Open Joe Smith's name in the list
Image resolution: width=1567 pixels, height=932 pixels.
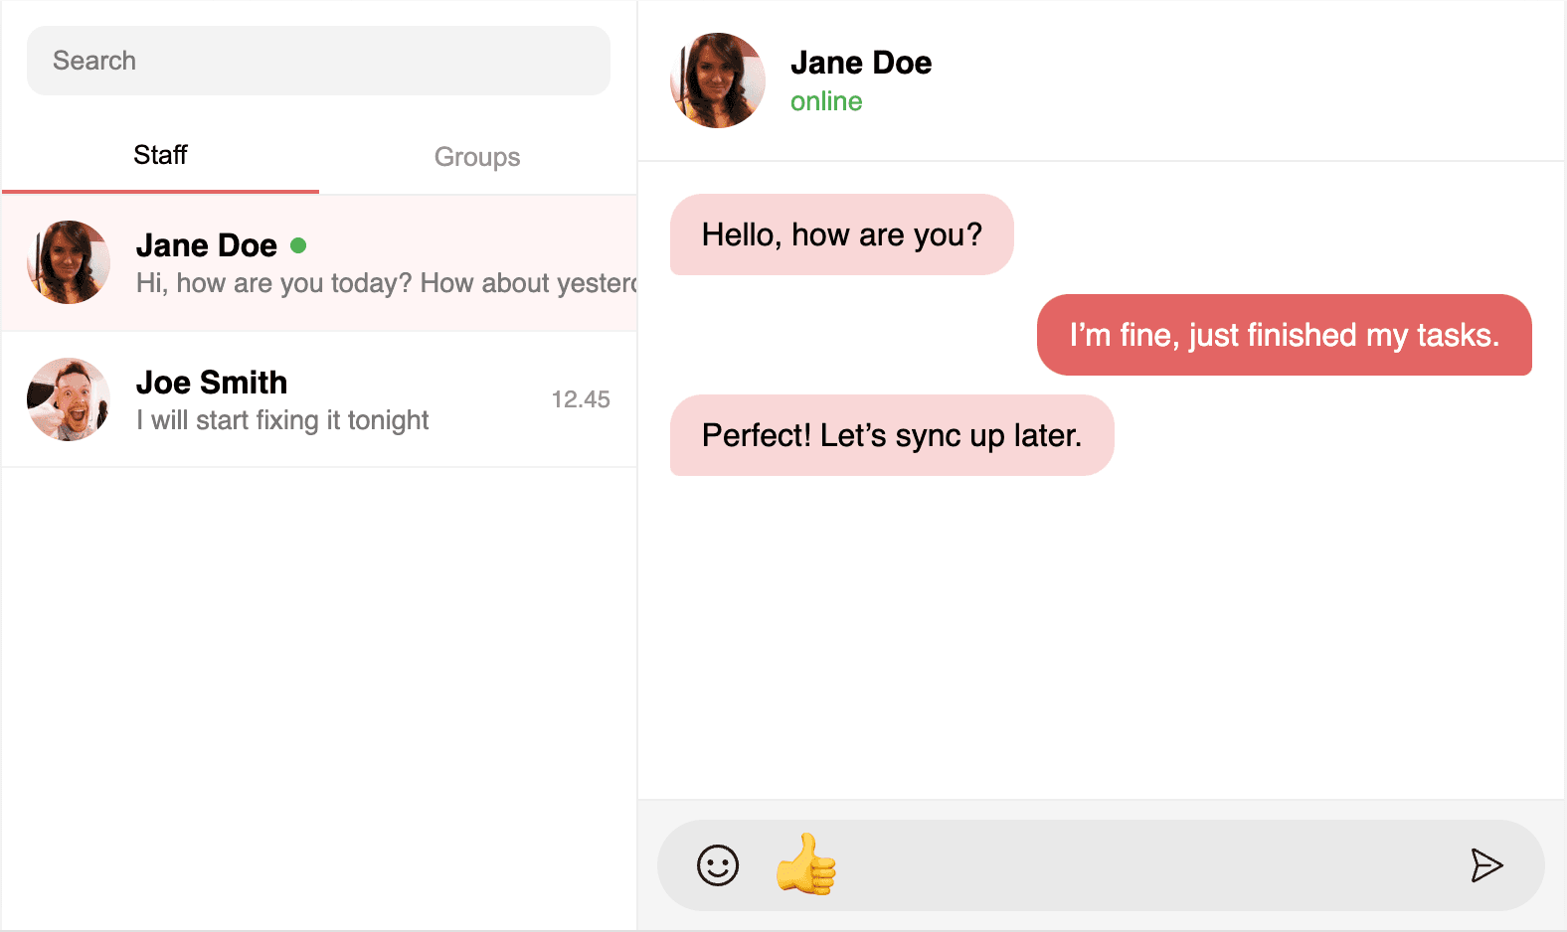coord(212,383)
